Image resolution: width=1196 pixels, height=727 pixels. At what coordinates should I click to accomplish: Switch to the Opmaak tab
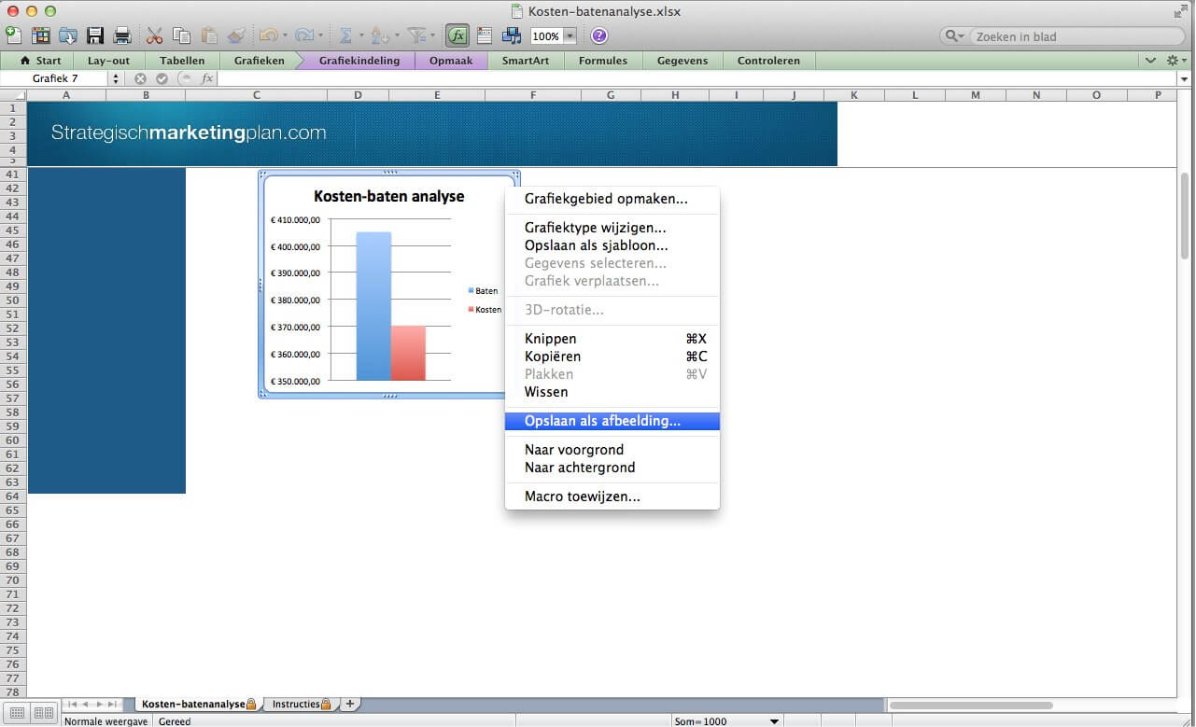[451, 61]
